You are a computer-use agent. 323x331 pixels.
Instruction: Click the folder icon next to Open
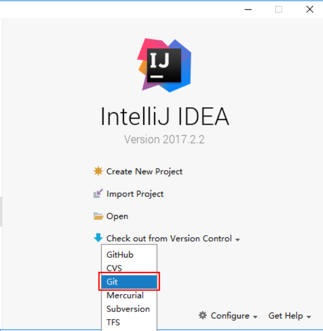(x=98, y=216)
